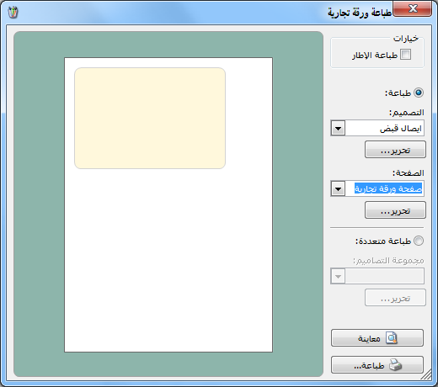Viewport: 438px width, 387px height.
Task: Click the magnifier preview icon on معاينة
Action: point(392,338)
